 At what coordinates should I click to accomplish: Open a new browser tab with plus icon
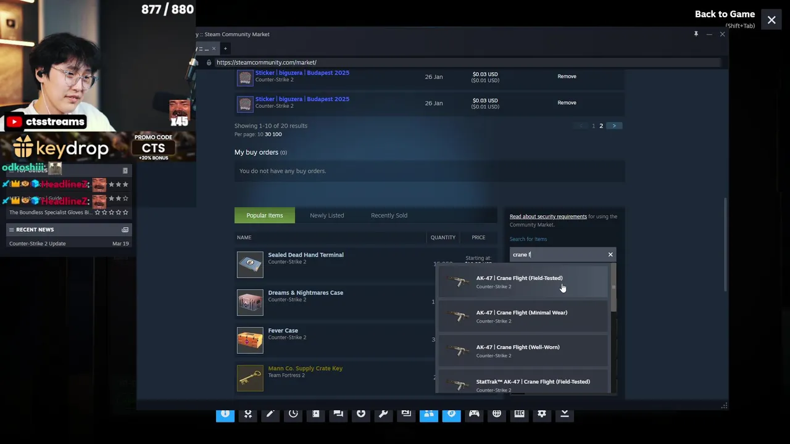[x=225, y=48]
